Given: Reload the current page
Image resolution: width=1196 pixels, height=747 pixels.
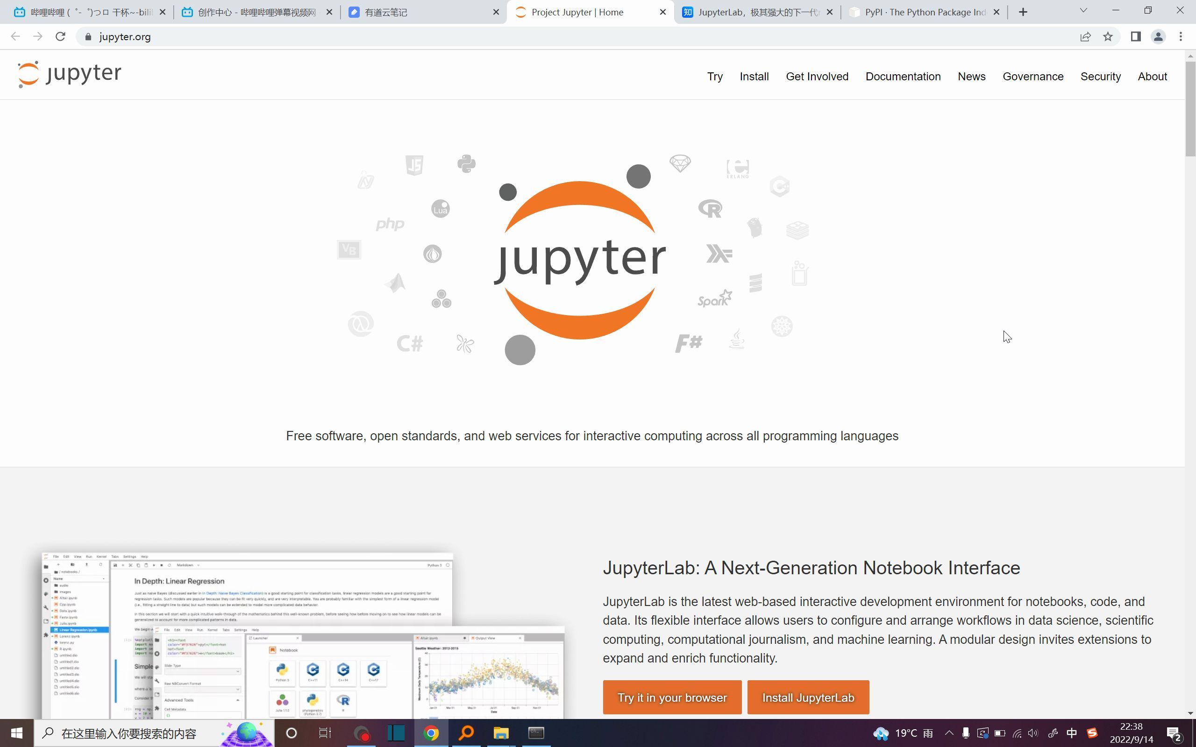Looking at the screenshot, I should click(x=60, y=36).
